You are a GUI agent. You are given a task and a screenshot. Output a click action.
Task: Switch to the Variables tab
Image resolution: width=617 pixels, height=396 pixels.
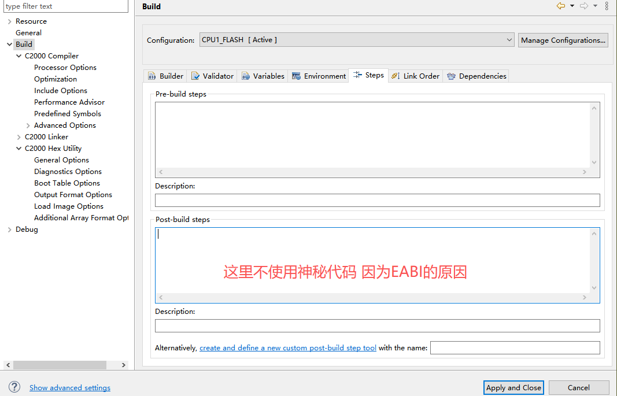263,76
